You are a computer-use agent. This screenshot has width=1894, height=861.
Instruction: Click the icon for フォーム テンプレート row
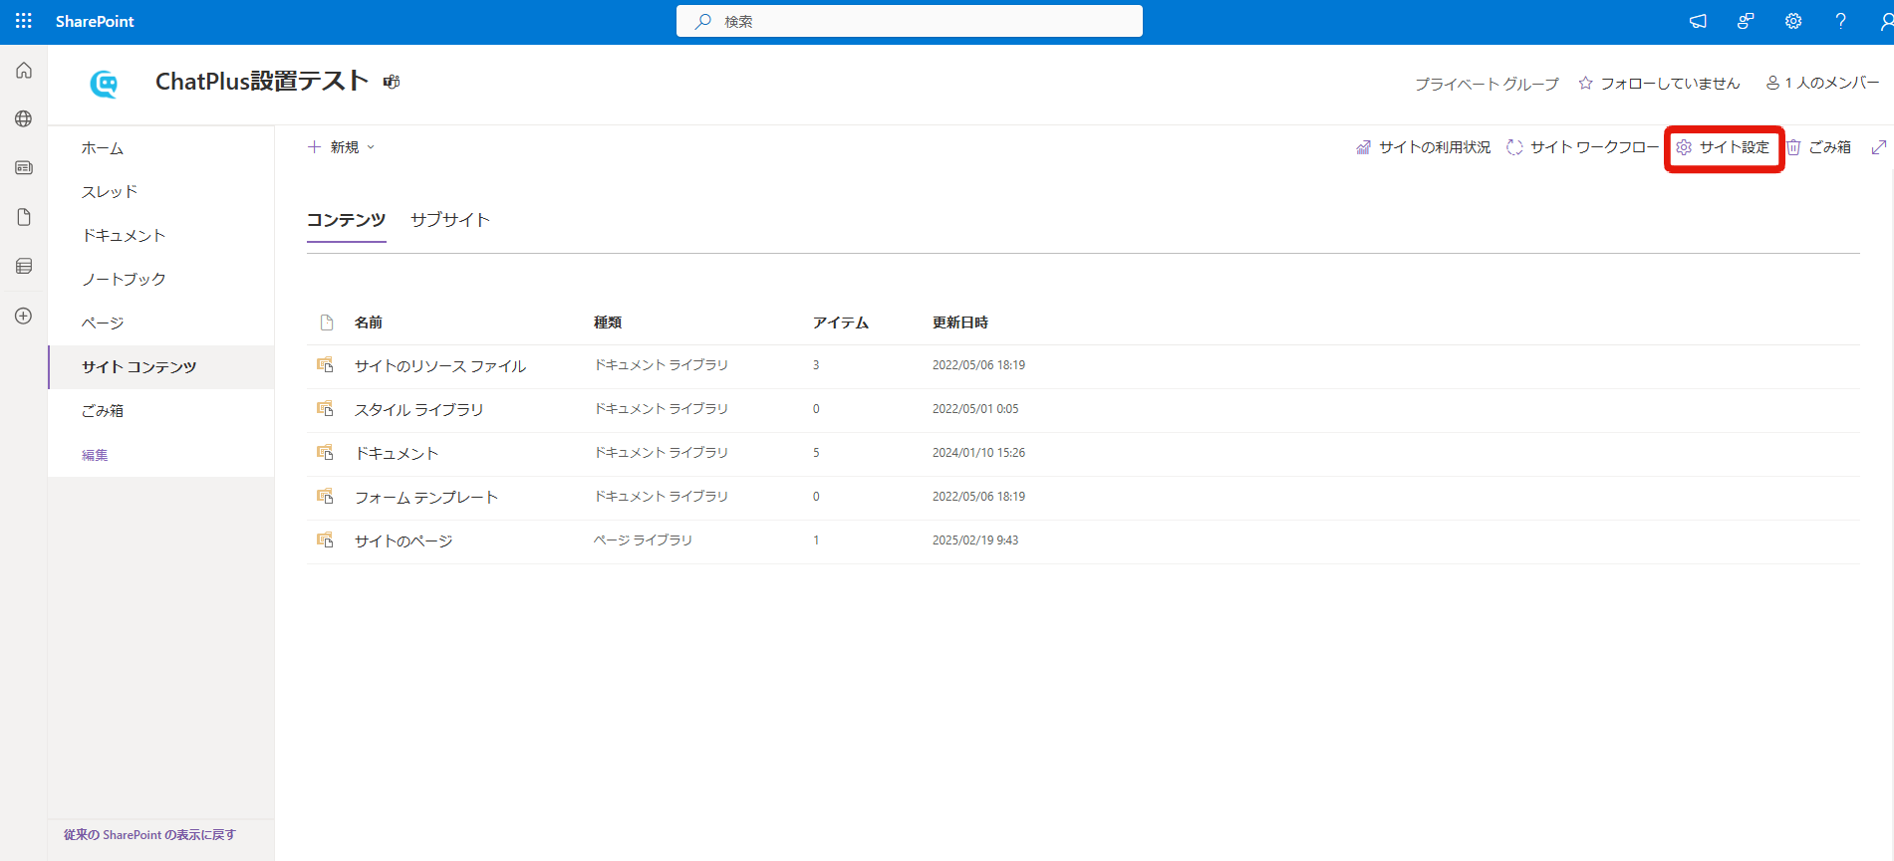(x=325, y=496)
